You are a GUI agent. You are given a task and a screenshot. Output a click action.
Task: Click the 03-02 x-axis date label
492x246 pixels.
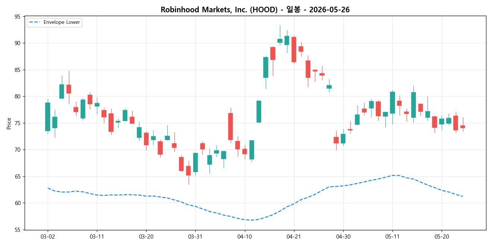click(x=47, y=236)
